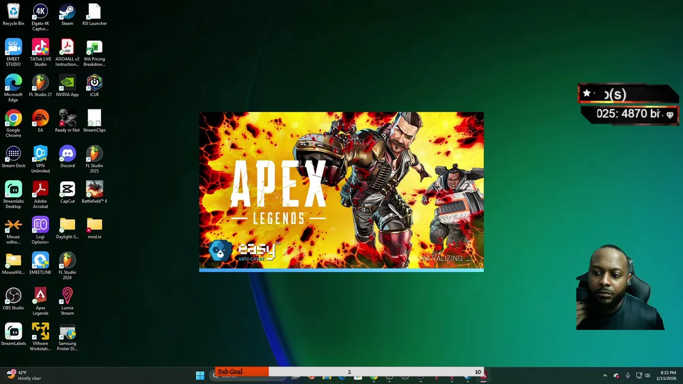
Task: Launch Microsoft Edge desktop shortcut
Action: (13, 88)
